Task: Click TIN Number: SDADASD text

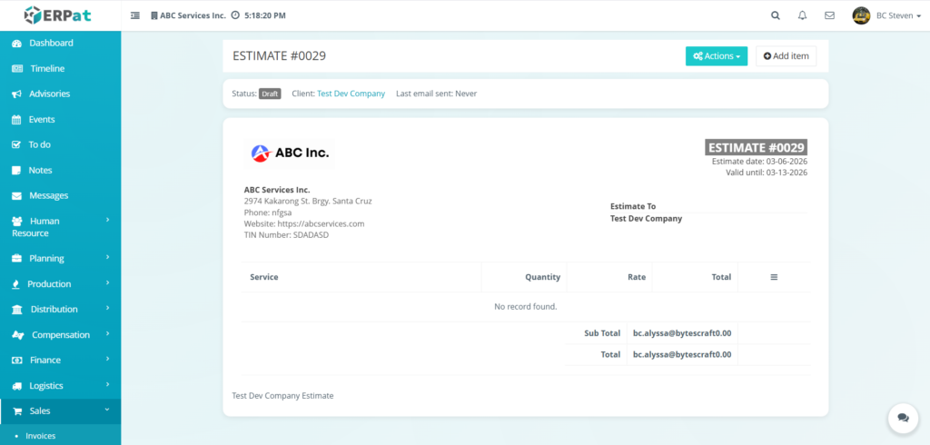Action: pyautogui.click(x=286, y=235)
